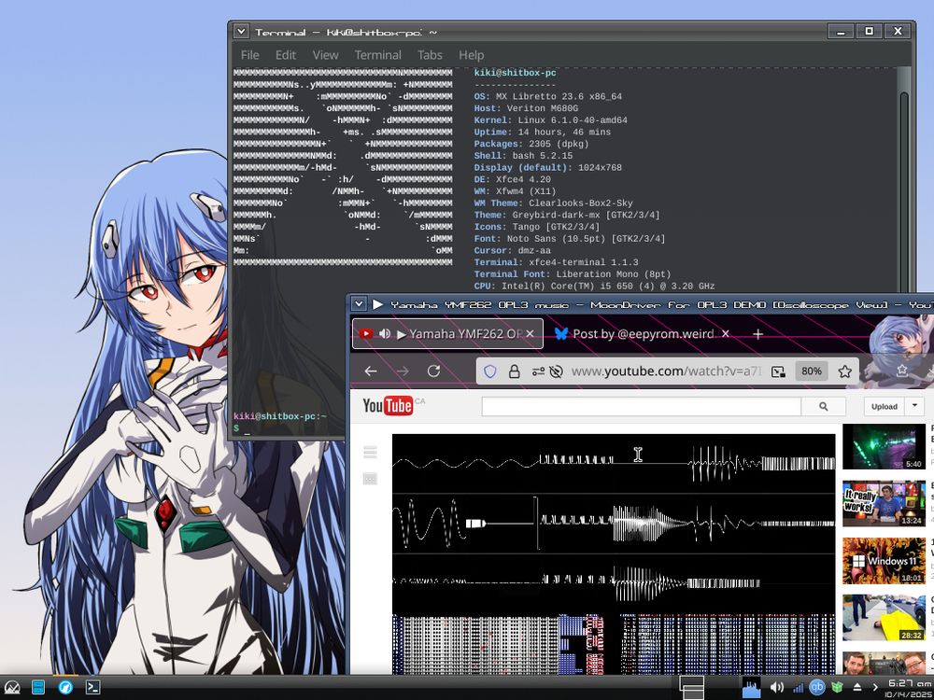Launch the terminal emulator from the panel
This screenshot has height=700, width=934.
92,688
